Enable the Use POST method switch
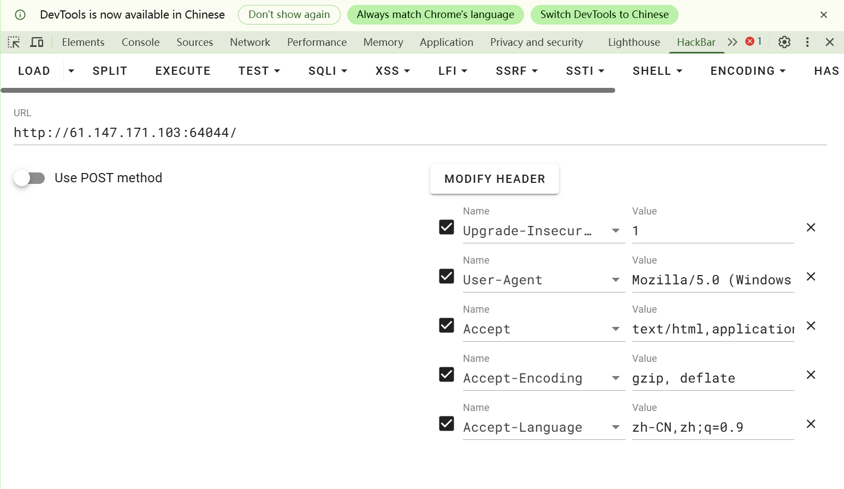Screen dimensions: 844x489 (x=29, y=178)
